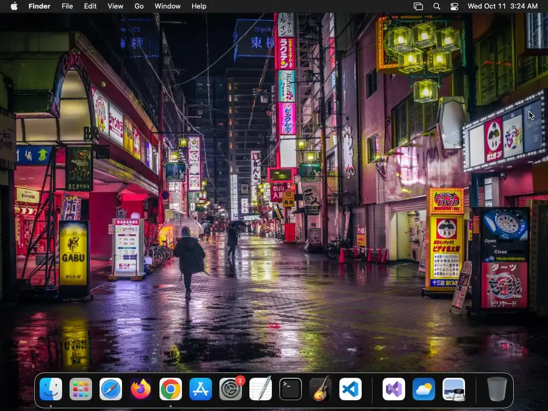Launch Visual Studio Code (blue icon)
This screenshot has height=411, width=548.
(x=351, y=389)
